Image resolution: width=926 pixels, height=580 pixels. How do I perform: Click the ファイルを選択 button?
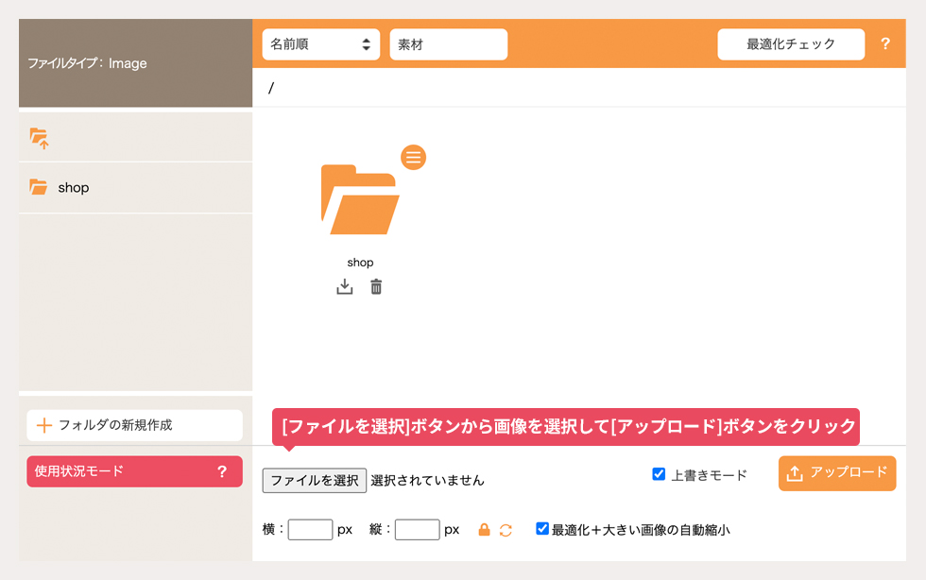[x=314, y=480]
